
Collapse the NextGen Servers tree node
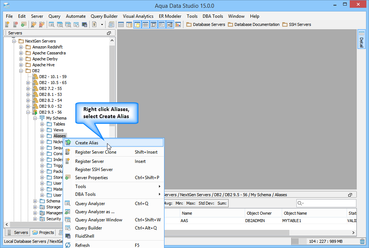coord(14,41)
